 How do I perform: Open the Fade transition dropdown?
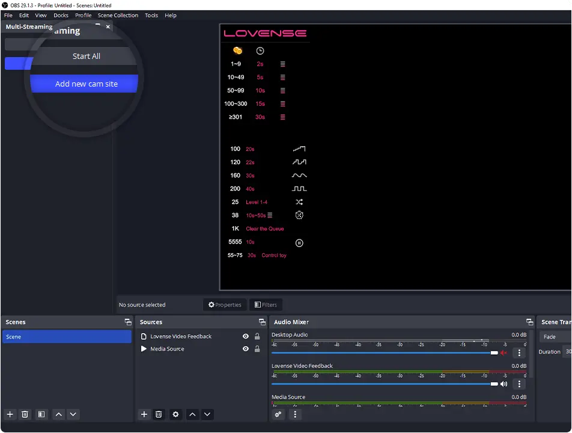pos(555,337)
